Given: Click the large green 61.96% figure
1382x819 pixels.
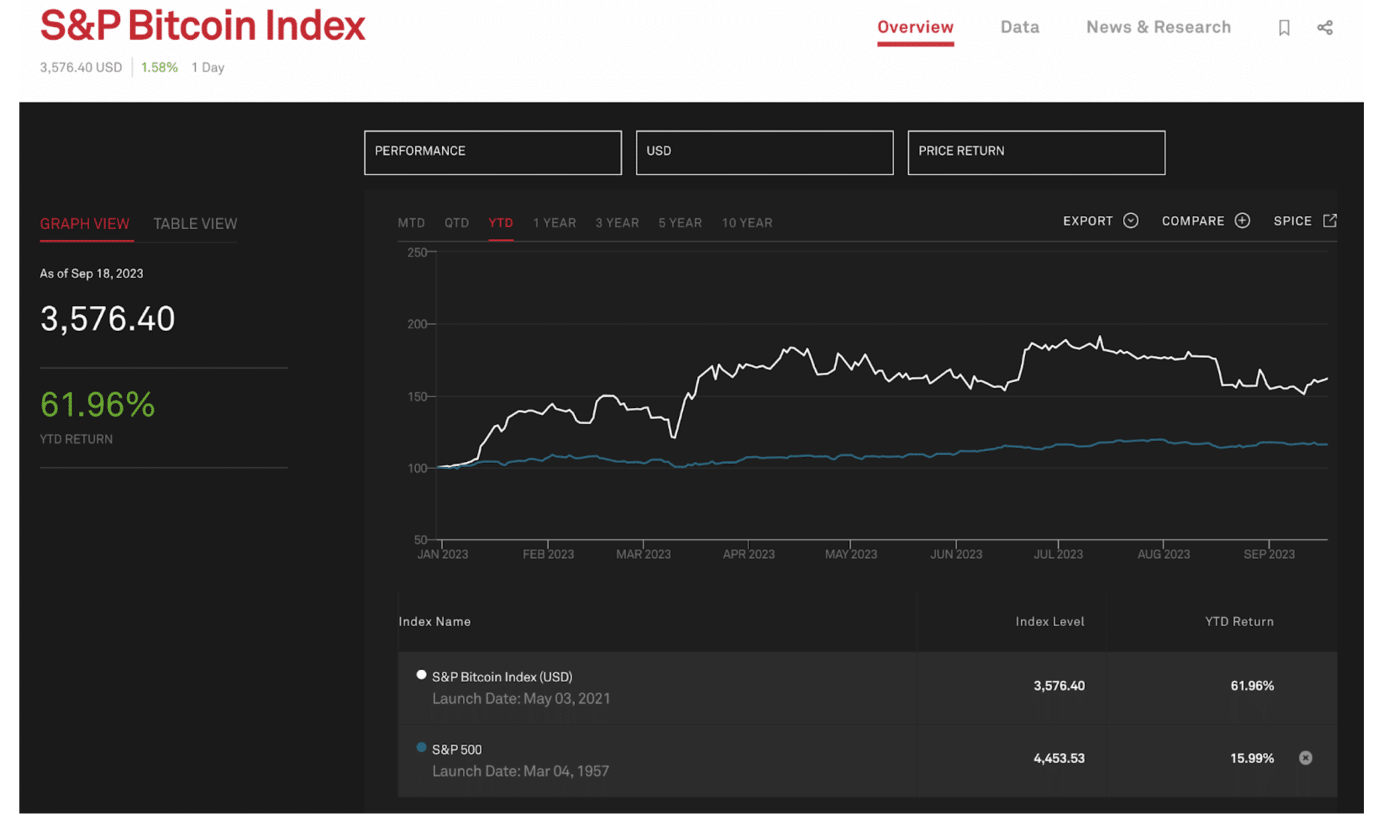Looking at the screenshot, I should pos(97,404).
